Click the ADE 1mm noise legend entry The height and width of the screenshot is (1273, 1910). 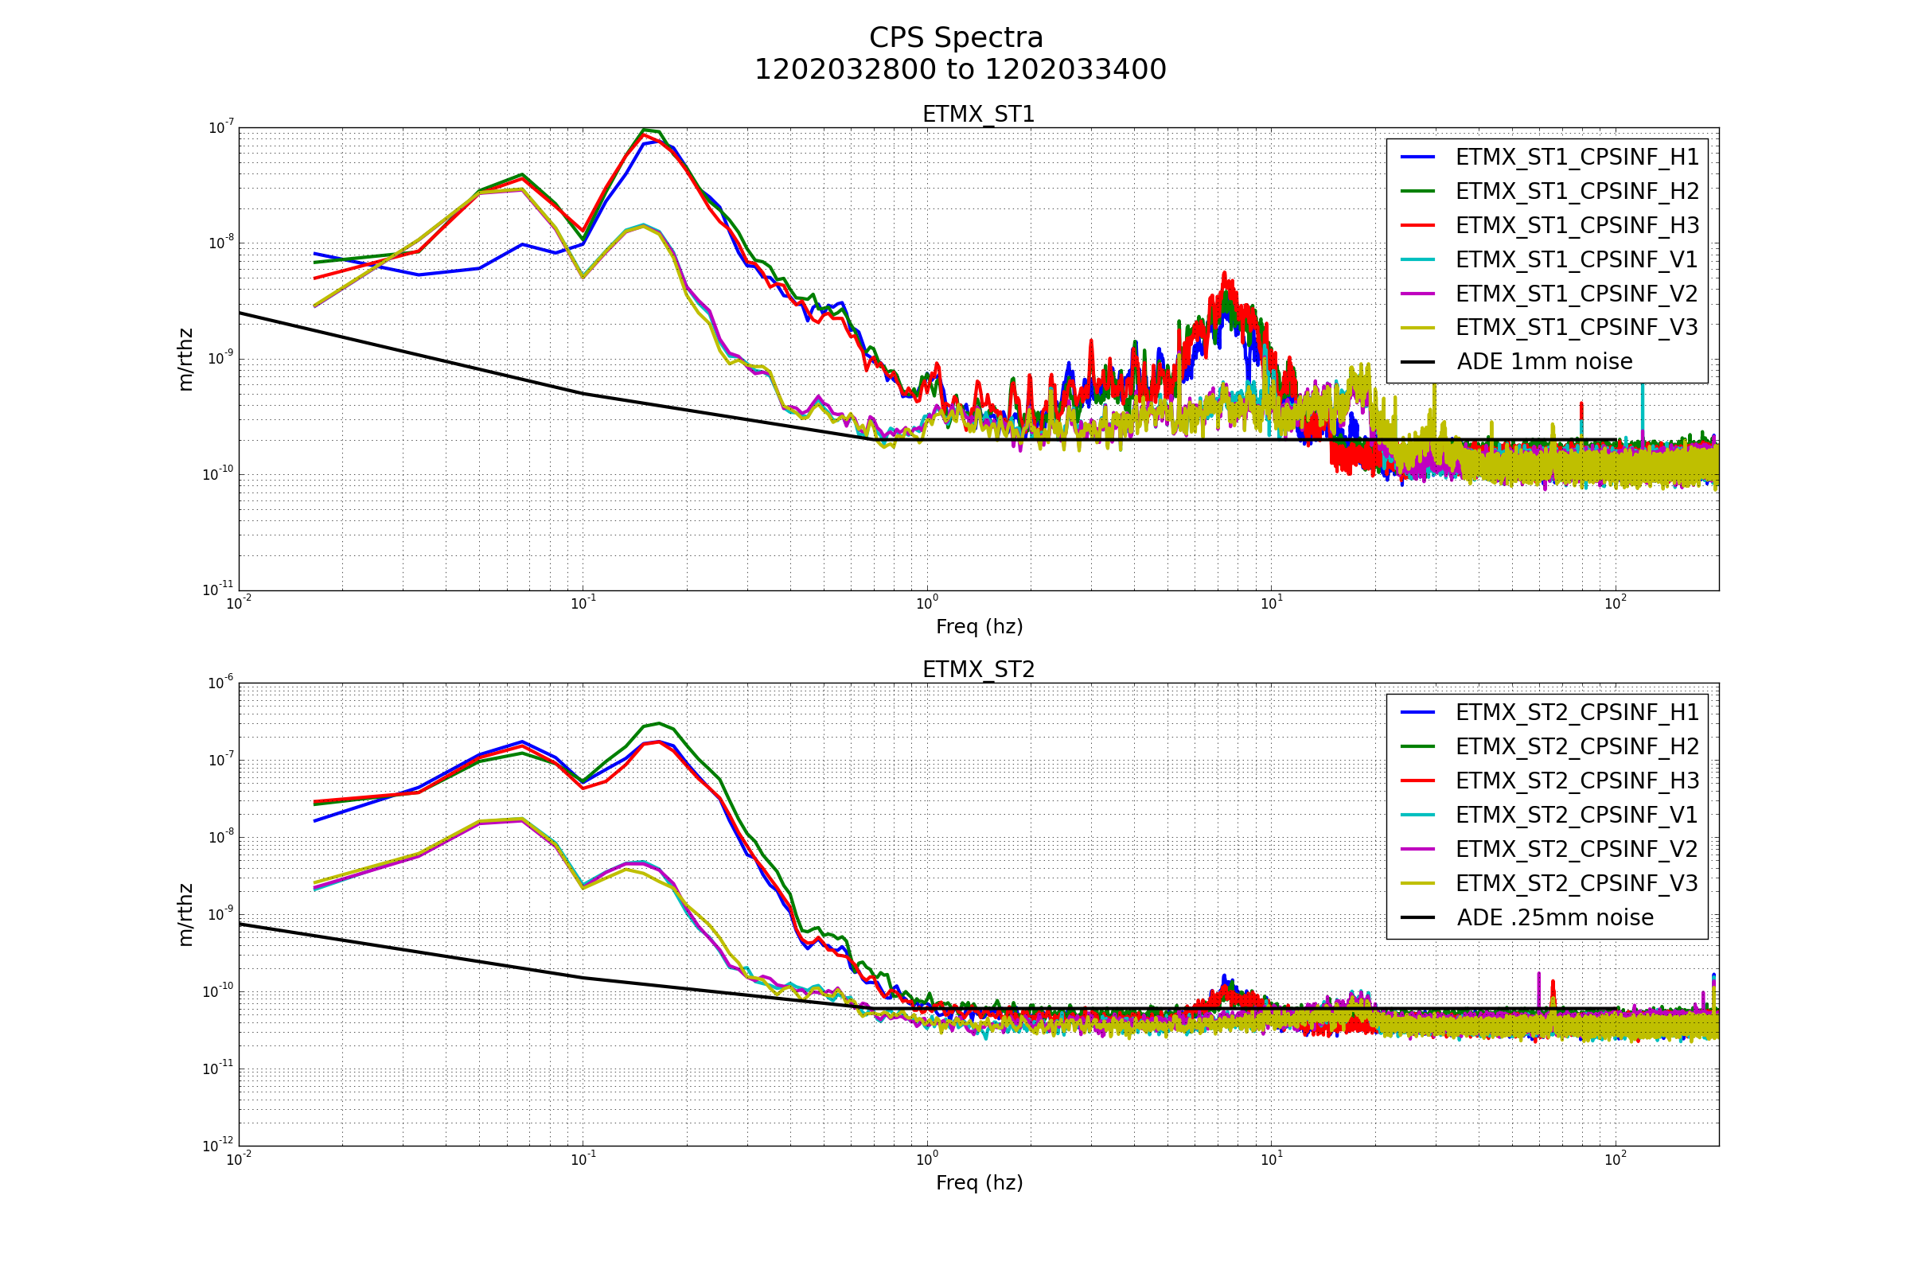point(1544,362)
